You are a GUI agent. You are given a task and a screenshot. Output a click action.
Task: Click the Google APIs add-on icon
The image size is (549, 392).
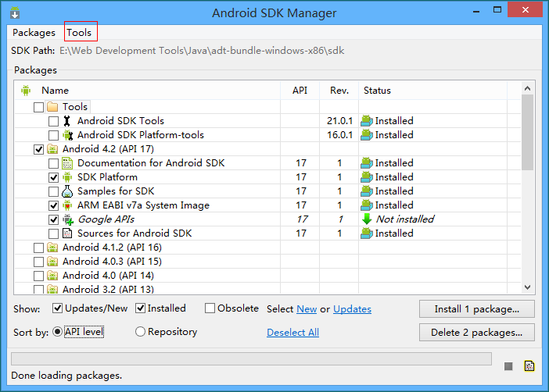(x=68, y=219)
